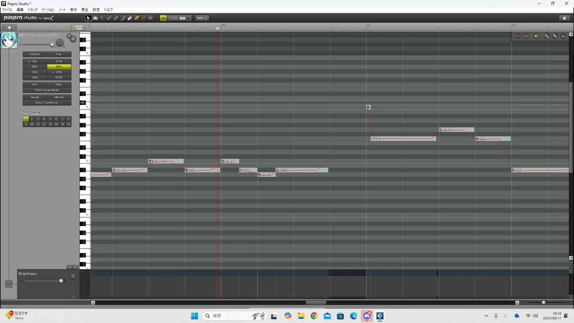
Task: Click the yellow highlighter marker tool
Action: pyautogui.click(x=137, y=18)
